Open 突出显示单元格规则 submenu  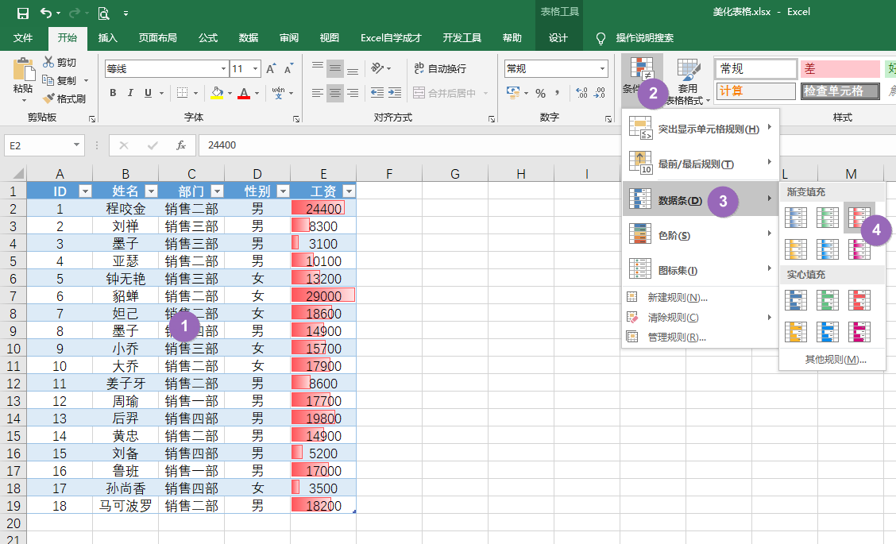click(701, 129)
